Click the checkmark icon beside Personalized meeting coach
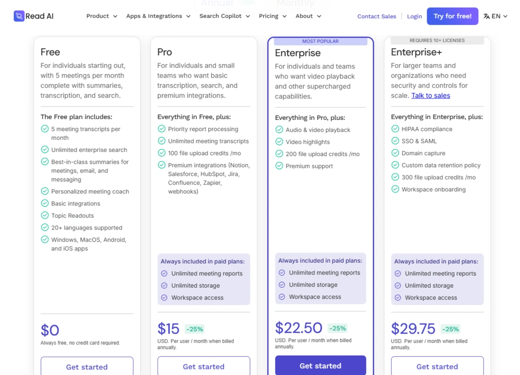 click(46, 191)
